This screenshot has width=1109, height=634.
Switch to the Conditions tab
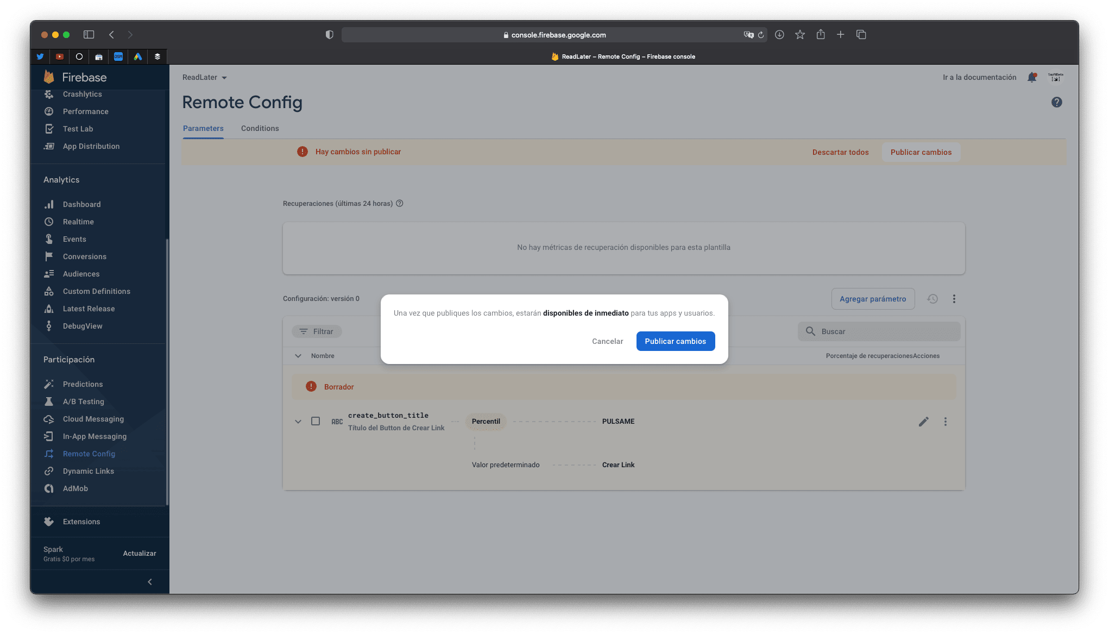pyautogui.click(x=259, y=128)
